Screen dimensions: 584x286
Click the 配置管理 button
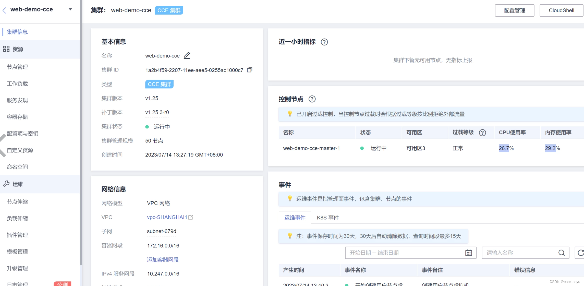514,10
